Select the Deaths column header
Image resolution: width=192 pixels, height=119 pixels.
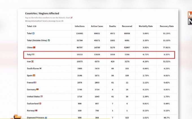click(x=112, y=26)
